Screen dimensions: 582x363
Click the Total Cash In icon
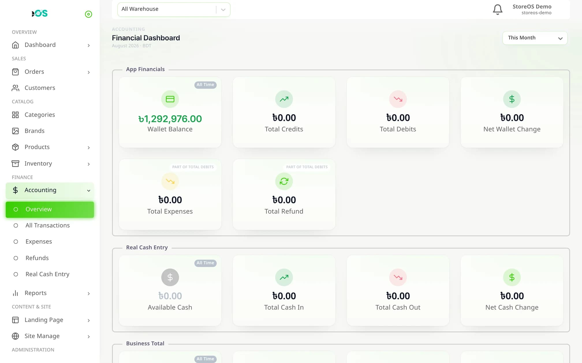coord(284,277)
